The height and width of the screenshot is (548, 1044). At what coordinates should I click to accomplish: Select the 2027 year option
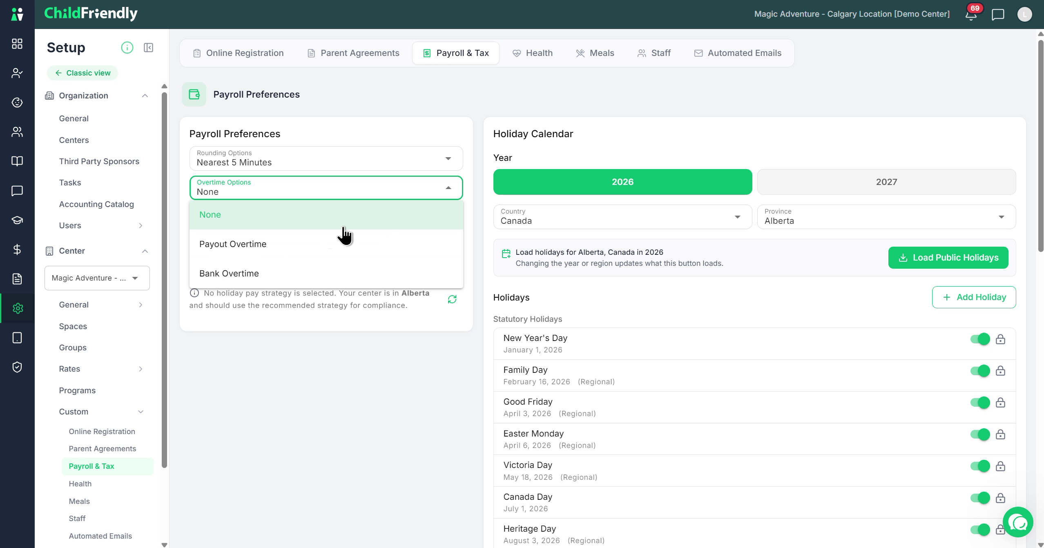coord(886,182)
